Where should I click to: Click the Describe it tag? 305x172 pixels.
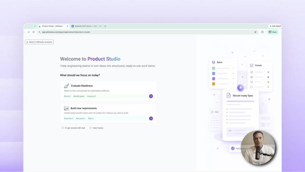point(69,118)
